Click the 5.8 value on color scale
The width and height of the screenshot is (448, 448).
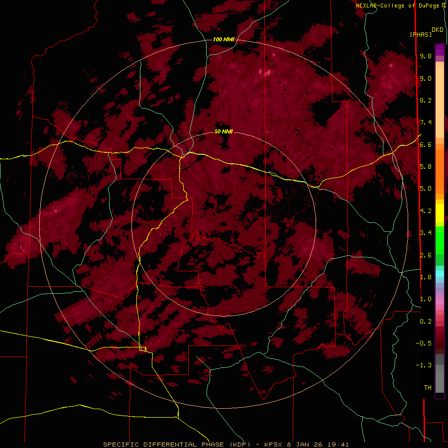point(426,167)
